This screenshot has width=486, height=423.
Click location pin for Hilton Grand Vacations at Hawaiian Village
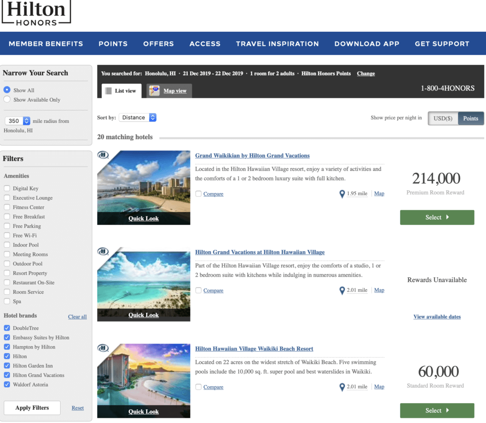(x=342, y=291)
